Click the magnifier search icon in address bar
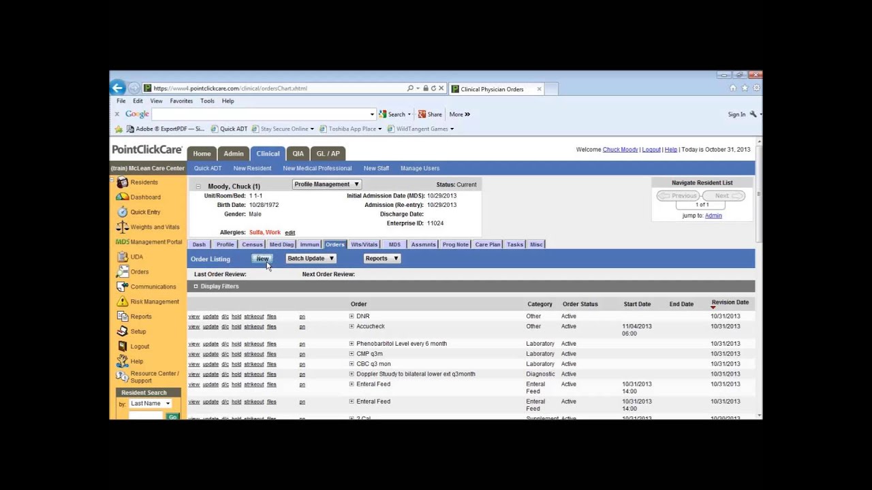 click(x=410, y=88)
